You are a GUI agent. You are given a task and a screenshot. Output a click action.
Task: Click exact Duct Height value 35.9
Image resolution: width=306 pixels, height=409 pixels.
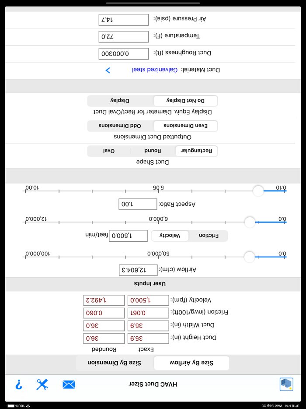tap(148, 338)
